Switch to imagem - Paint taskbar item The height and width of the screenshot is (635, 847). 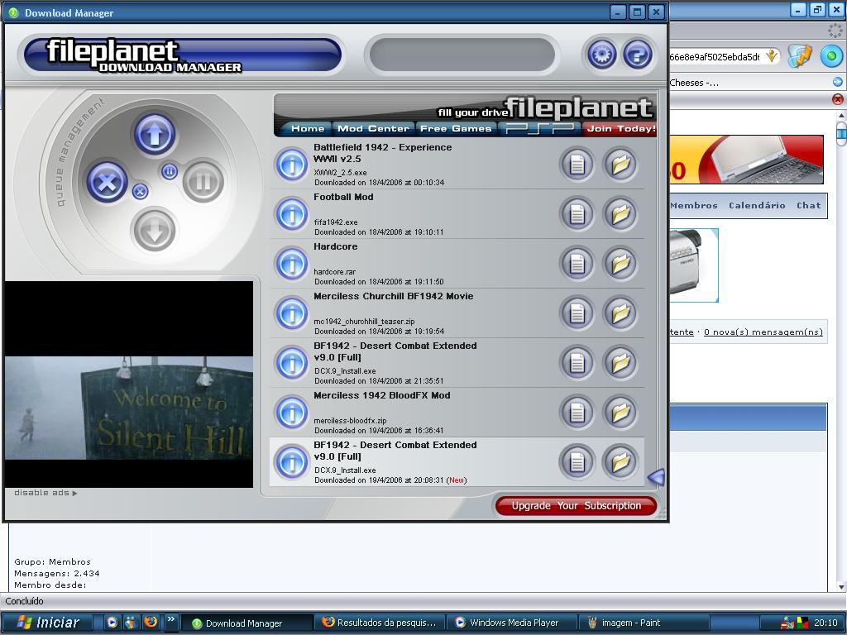643,623
